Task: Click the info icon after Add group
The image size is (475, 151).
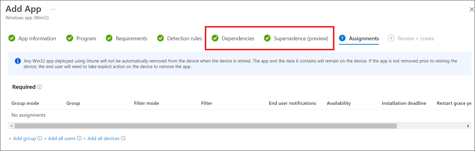Action: click(40, 138)
